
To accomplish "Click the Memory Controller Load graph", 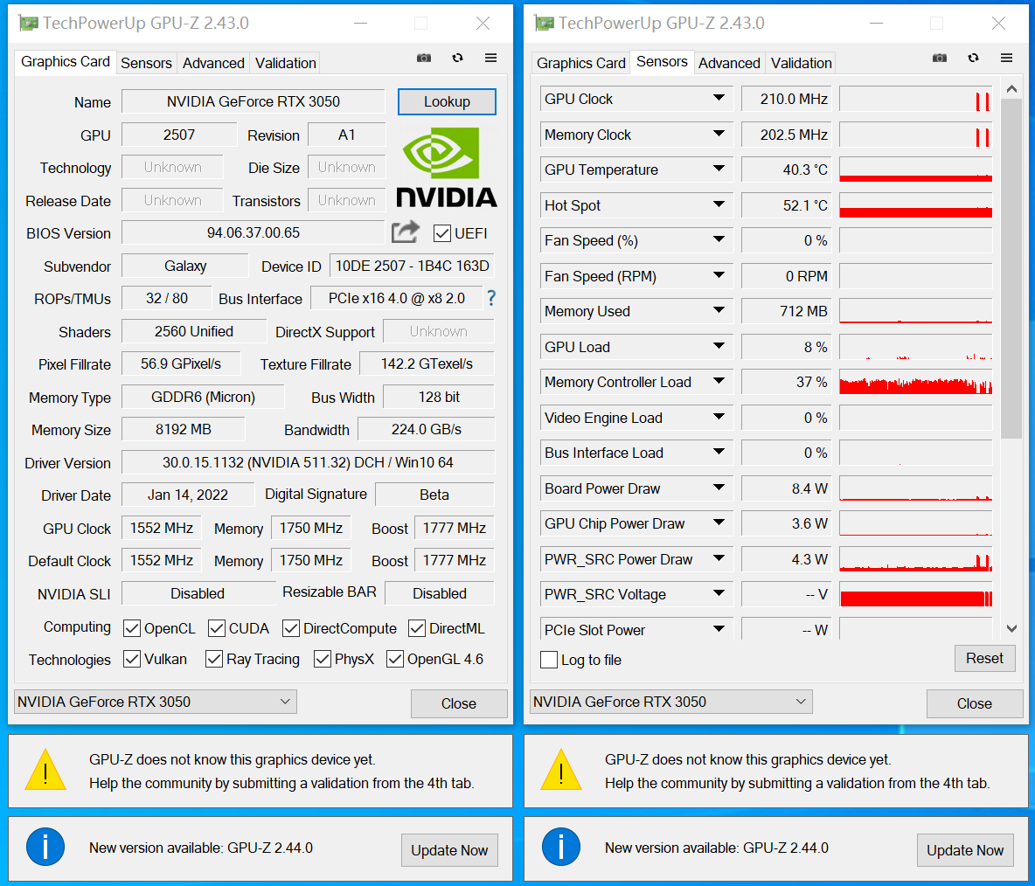I will 915,382.
